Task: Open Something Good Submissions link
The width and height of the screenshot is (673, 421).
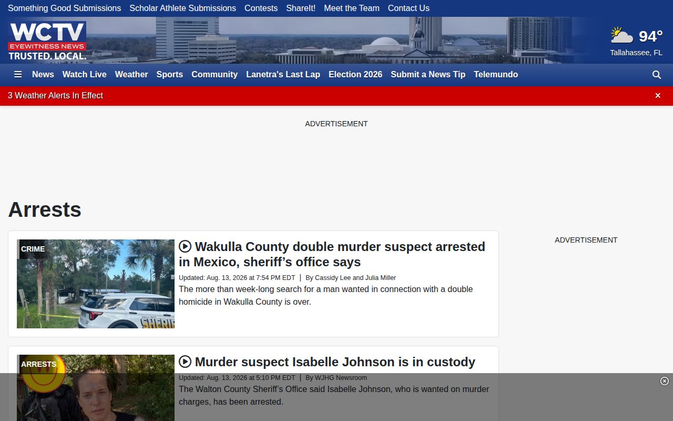Action: click(x=65, y=8)
